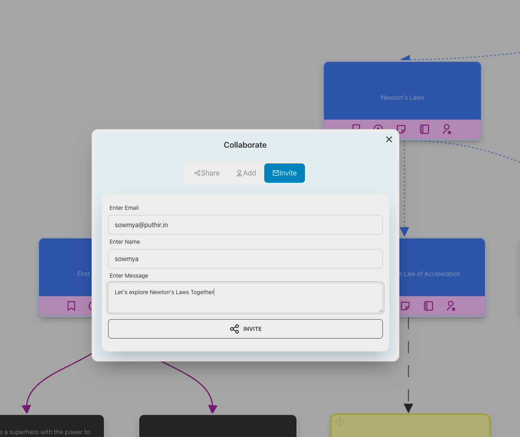Switch to the Share tab

click(207, 173)
